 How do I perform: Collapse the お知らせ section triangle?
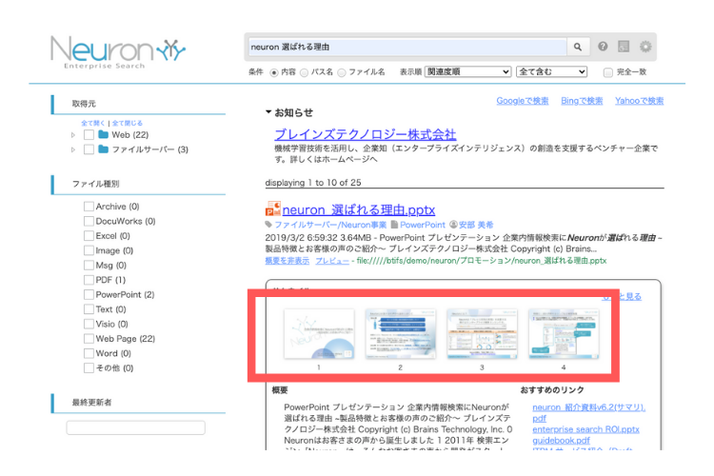coord(268,111)
